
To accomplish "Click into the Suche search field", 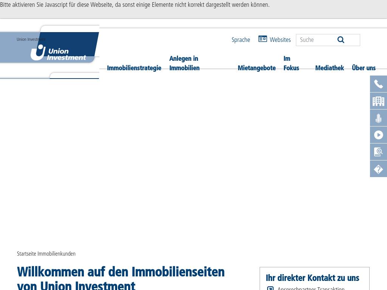I will tap(316, 40).
